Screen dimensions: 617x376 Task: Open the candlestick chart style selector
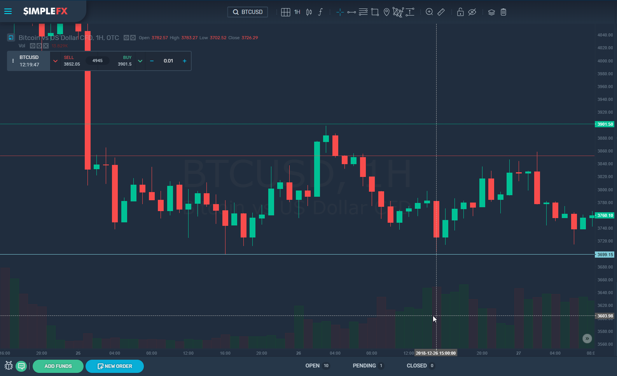click(309, 12)
